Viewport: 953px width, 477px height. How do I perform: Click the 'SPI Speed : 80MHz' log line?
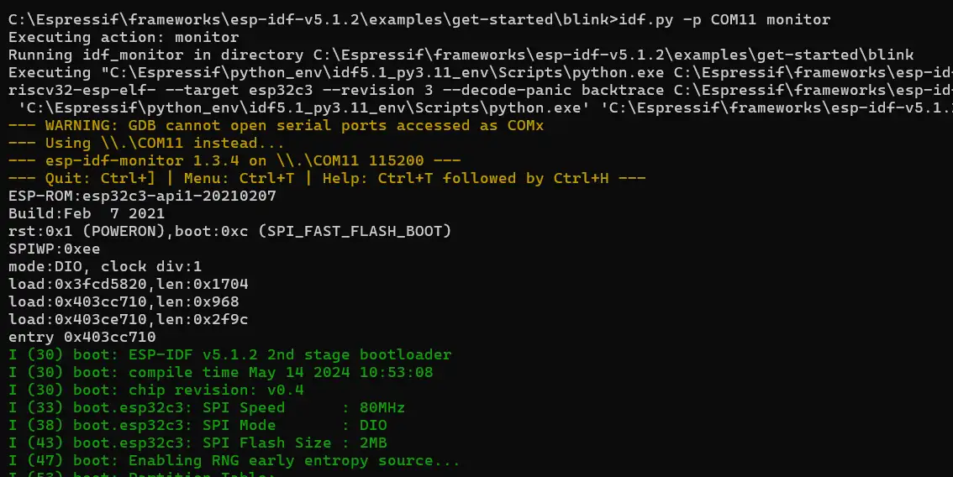click(206, 407)
